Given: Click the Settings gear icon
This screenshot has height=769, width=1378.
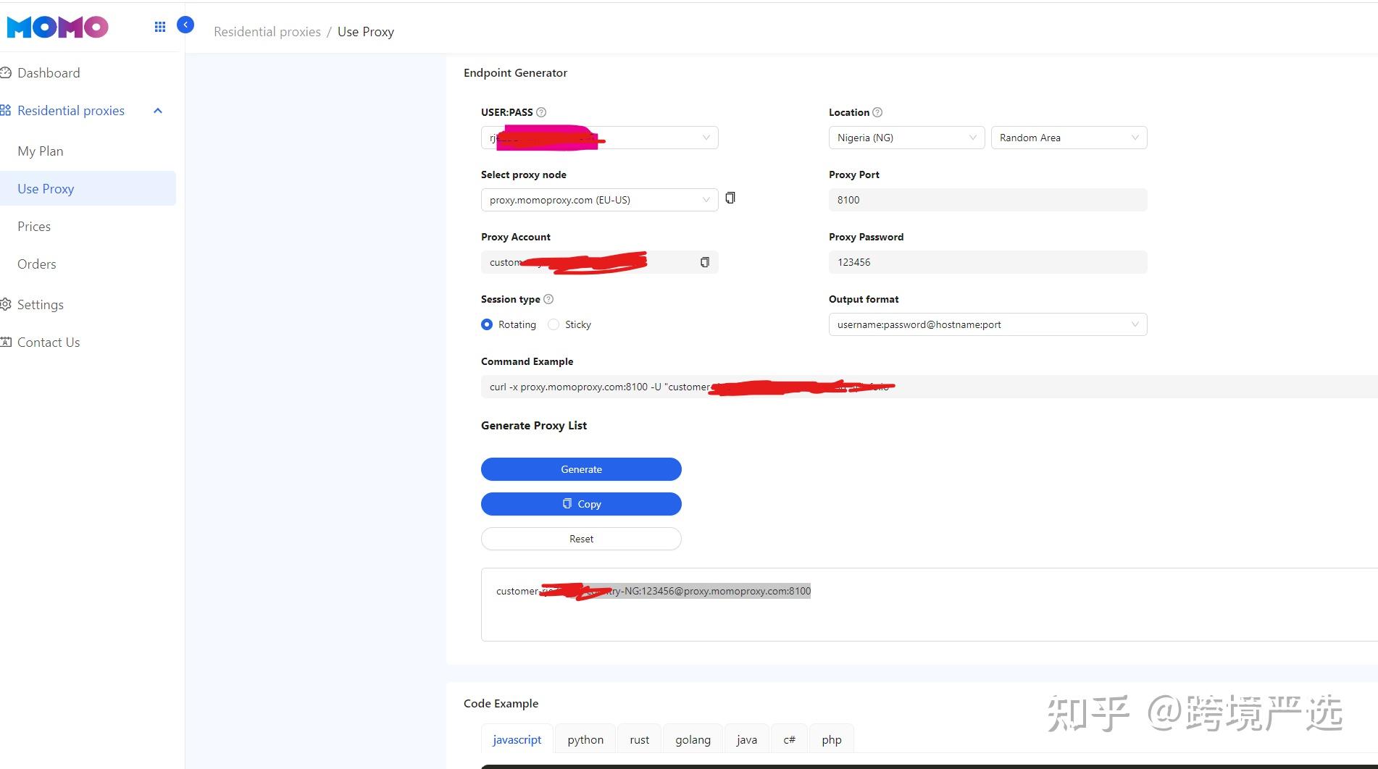Looking at the screenshot, I should [x=6, y=304].
